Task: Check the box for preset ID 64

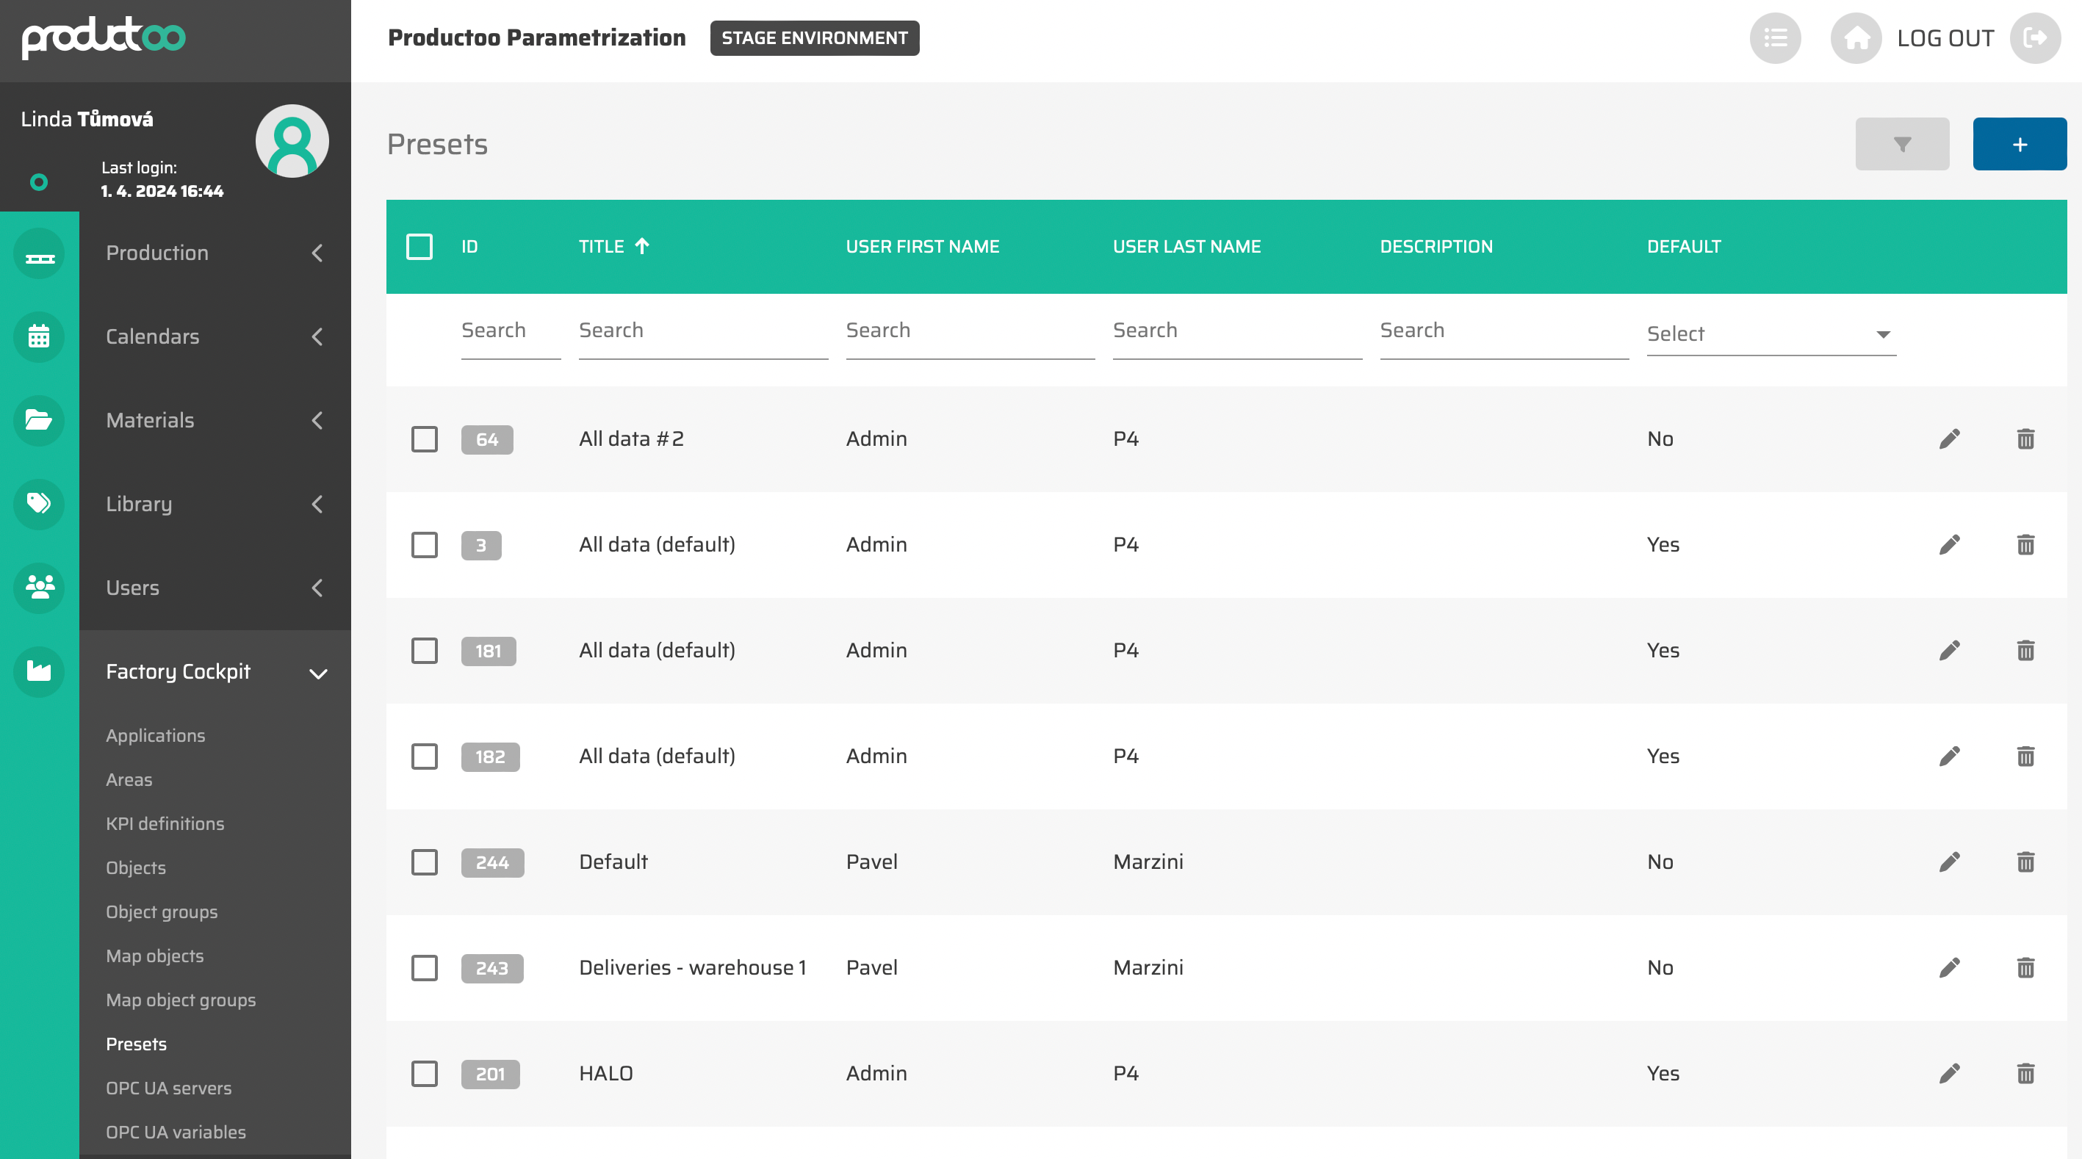Action: [x=425, y=439]
